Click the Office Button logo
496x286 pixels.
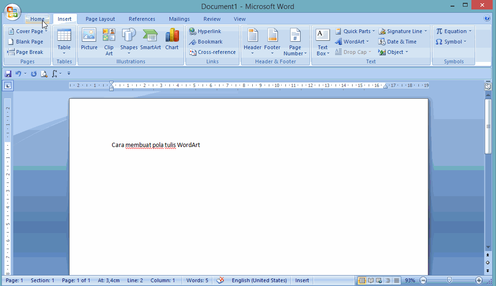13,13
